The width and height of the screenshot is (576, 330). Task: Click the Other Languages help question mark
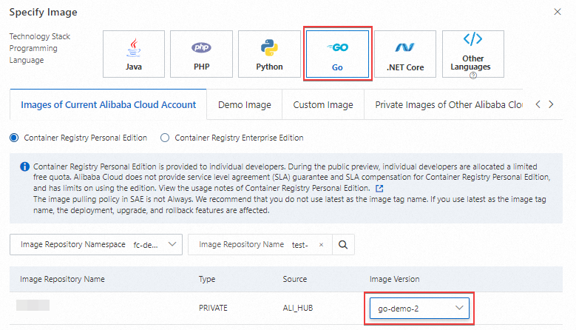[472, 75]
